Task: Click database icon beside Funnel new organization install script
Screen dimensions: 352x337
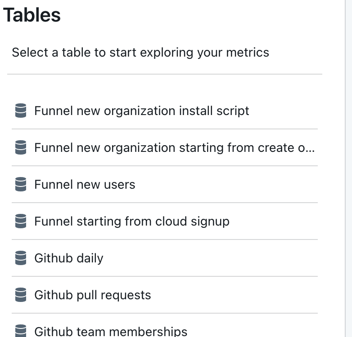Action: point(21,111)
